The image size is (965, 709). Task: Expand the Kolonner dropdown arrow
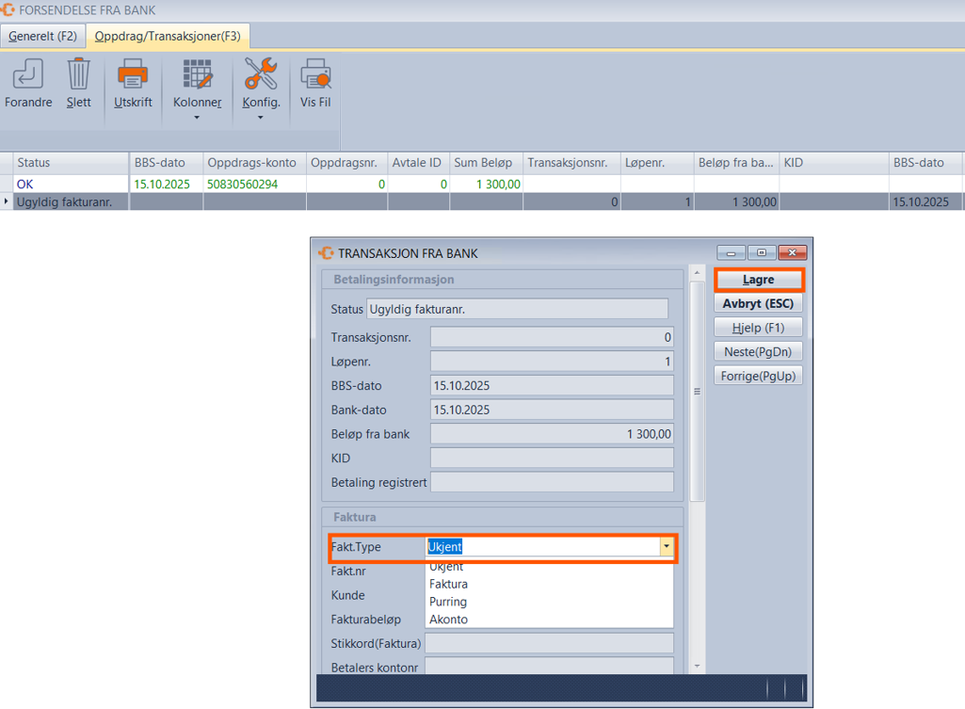[197, 118]
